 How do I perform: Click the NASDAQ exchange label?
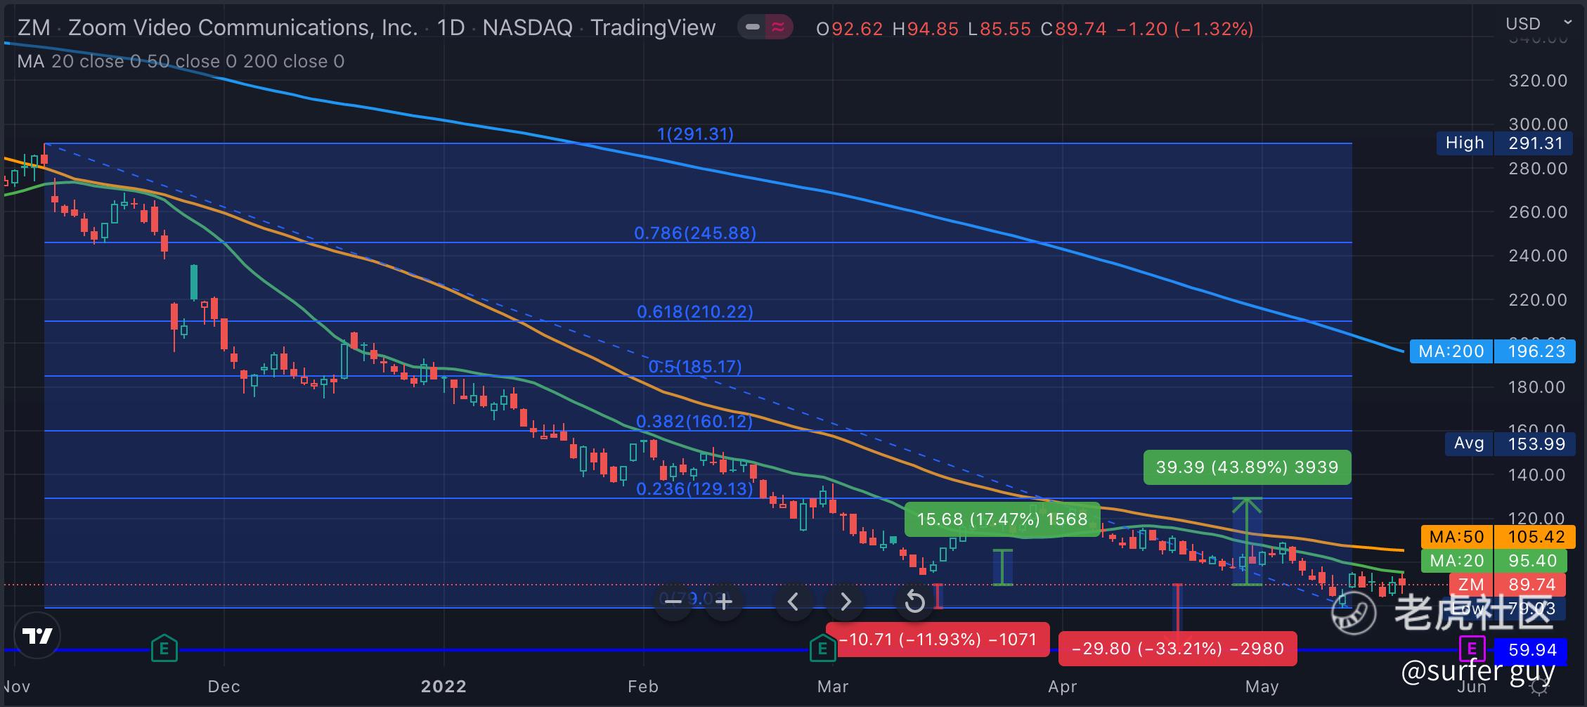point(527,27)
